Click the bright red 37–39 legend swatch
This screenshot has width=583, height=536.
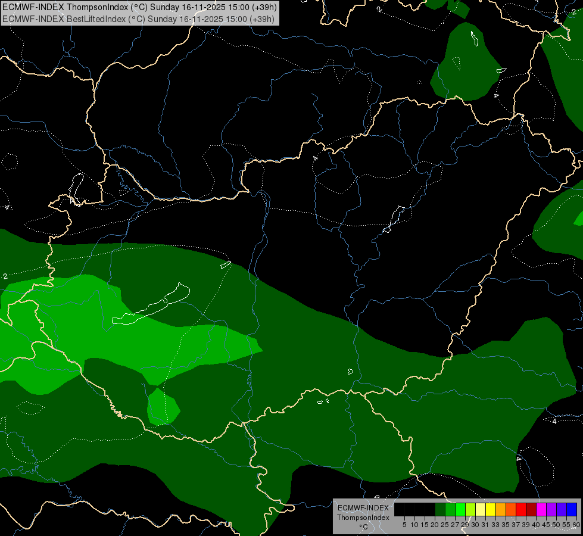click(521, 509)
